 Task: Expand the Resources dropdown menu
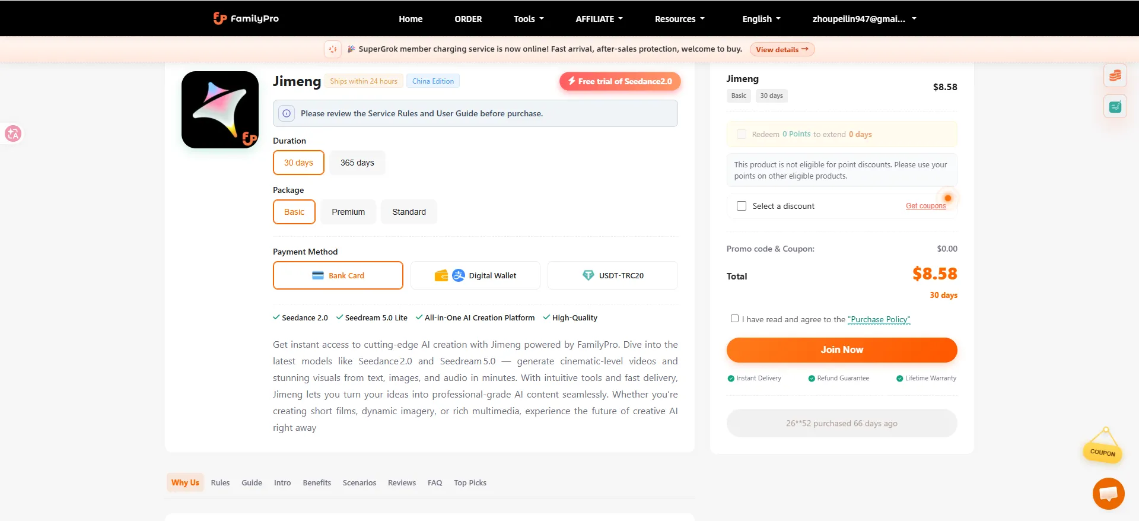[680, 19]
